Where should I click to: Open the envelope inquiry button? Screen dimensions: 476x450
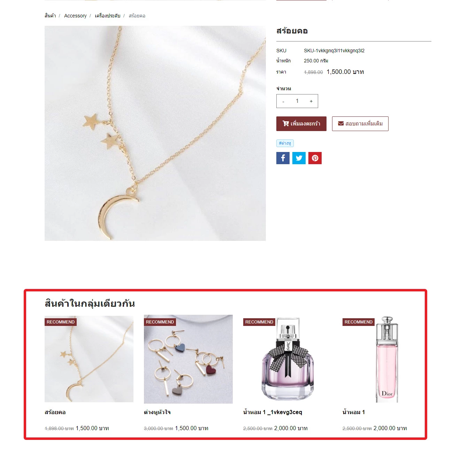click(360, 124)
